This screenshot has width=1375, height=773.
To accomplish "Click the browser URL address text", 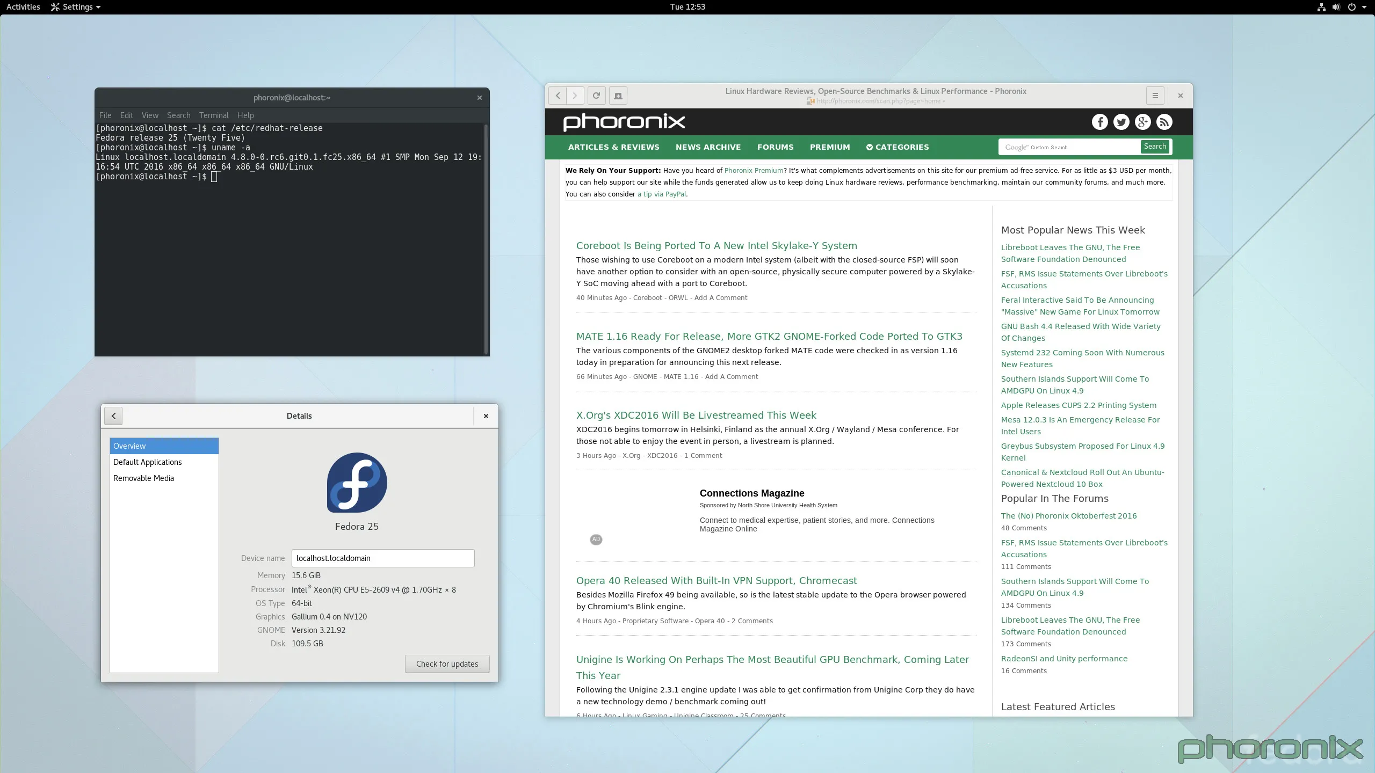I will [879, 101].
